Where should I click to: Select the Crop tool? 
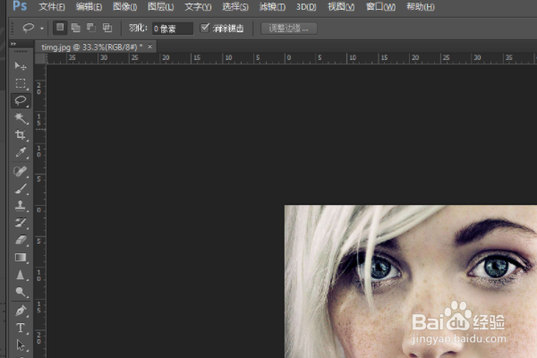[x=21, y=134]
